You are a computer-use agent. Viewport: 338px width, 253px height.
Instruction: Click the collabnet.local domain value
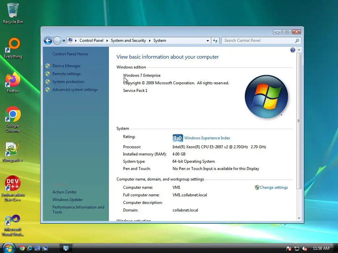(x=186, y=210)
